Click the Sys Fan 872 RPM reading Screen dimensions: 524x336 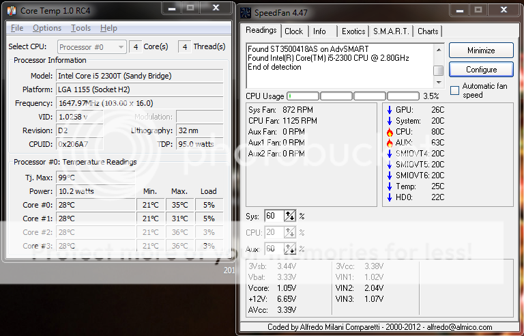pos(280,110)
